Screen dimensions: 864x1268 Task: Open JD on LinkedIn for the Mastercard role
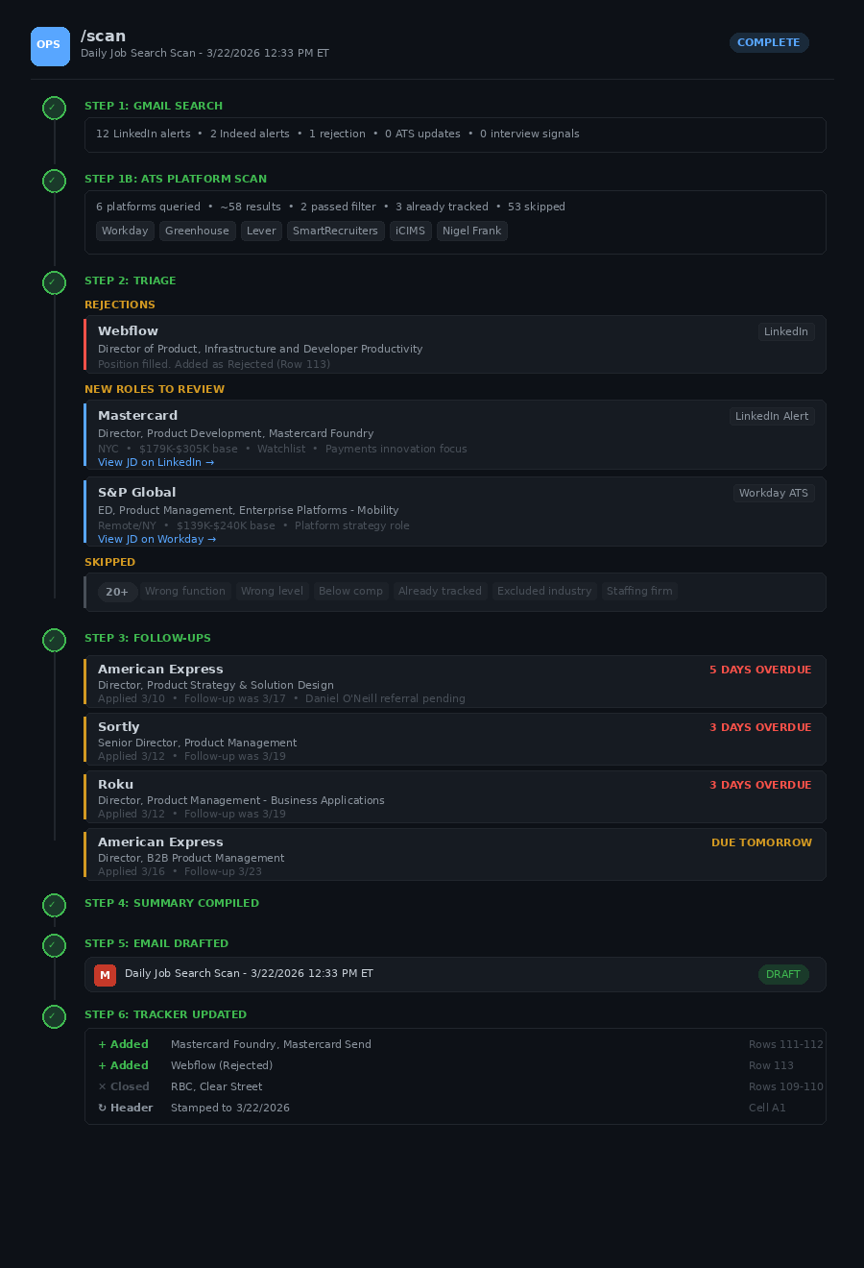pyautogui.click(x=156, y=462)
